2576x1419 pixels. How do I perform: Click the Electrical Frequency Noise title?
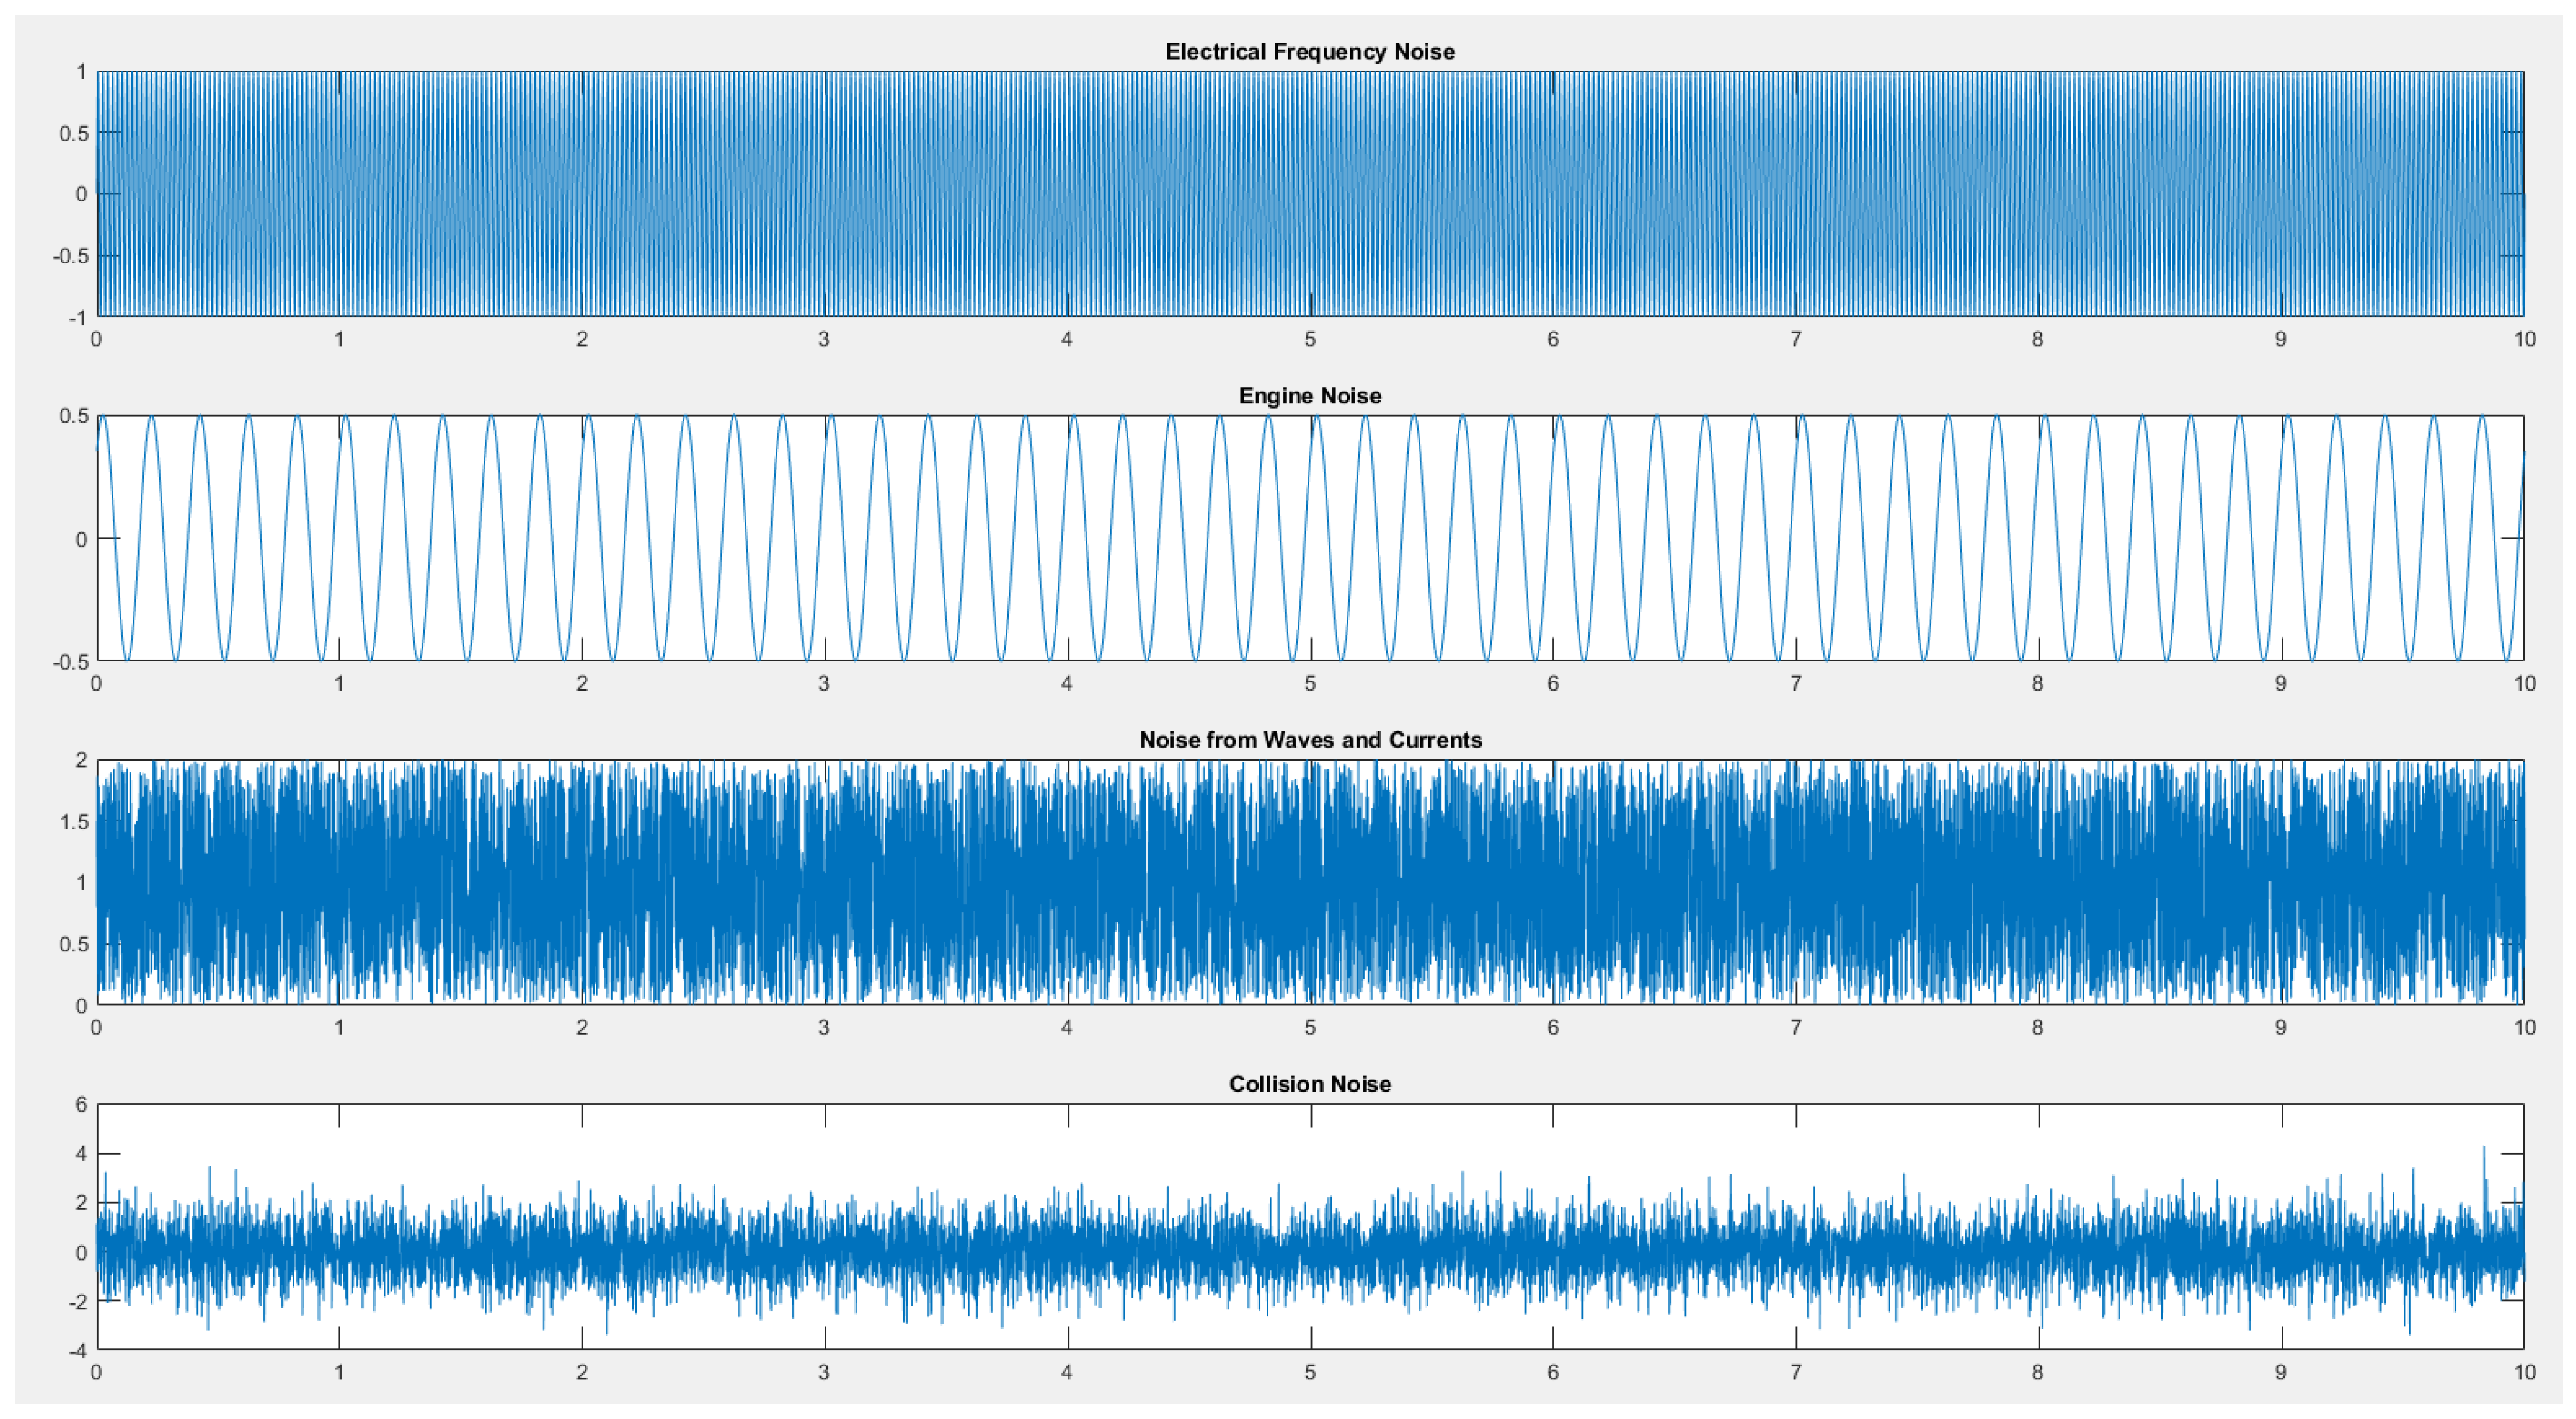(1309, 52)
